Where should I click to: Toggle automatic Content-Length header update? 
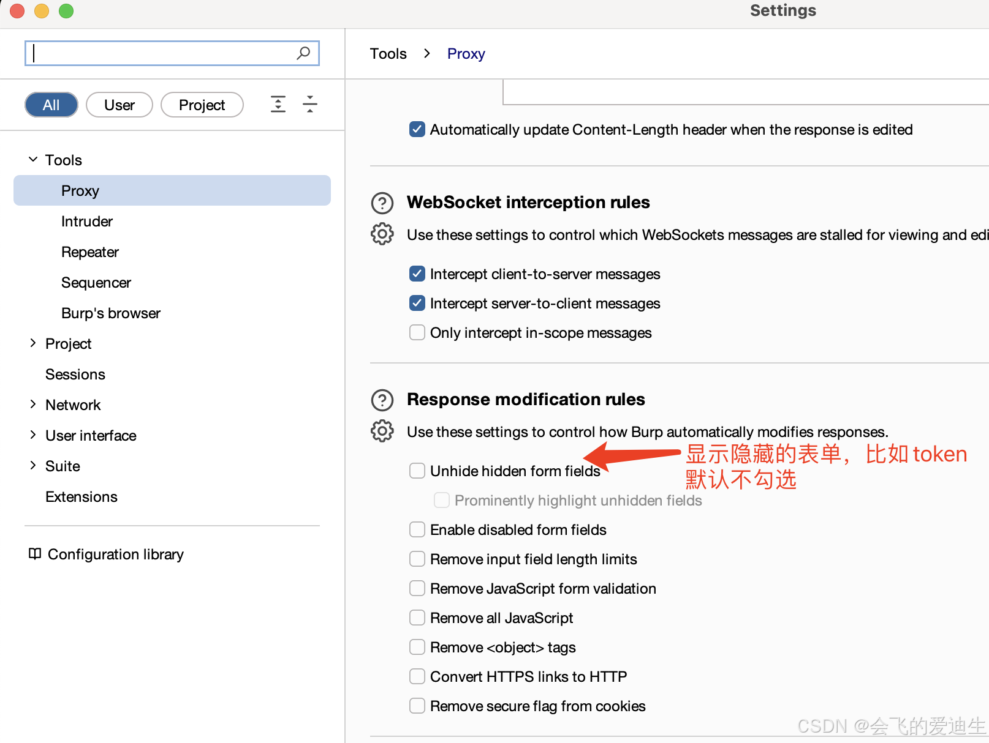417,129
